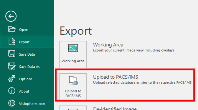Viewport: 198px width, 110px height.
Task: Open the Visiopharm.com link
Action: click(x=27, y=104)
